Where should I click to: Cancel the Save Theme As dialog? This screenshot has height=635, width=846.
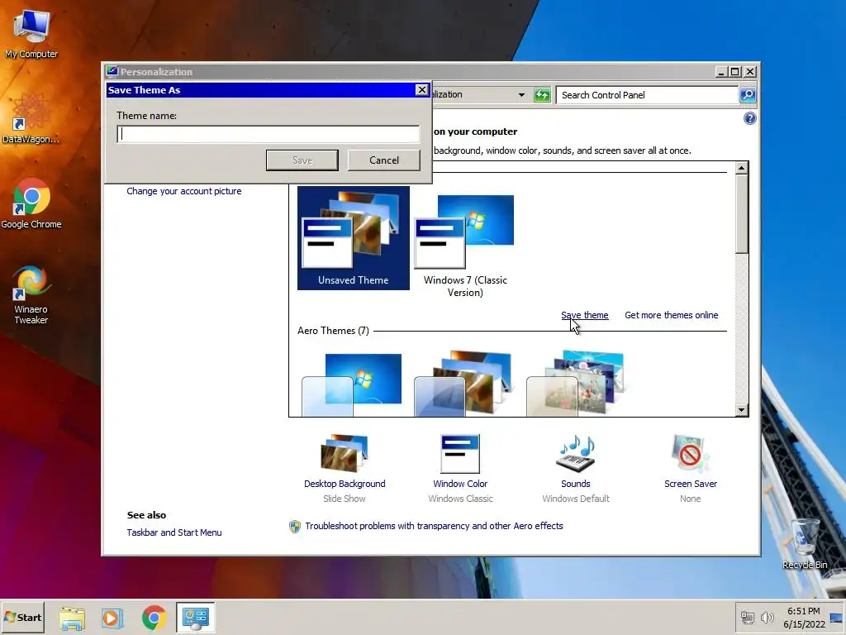(384, 160)
